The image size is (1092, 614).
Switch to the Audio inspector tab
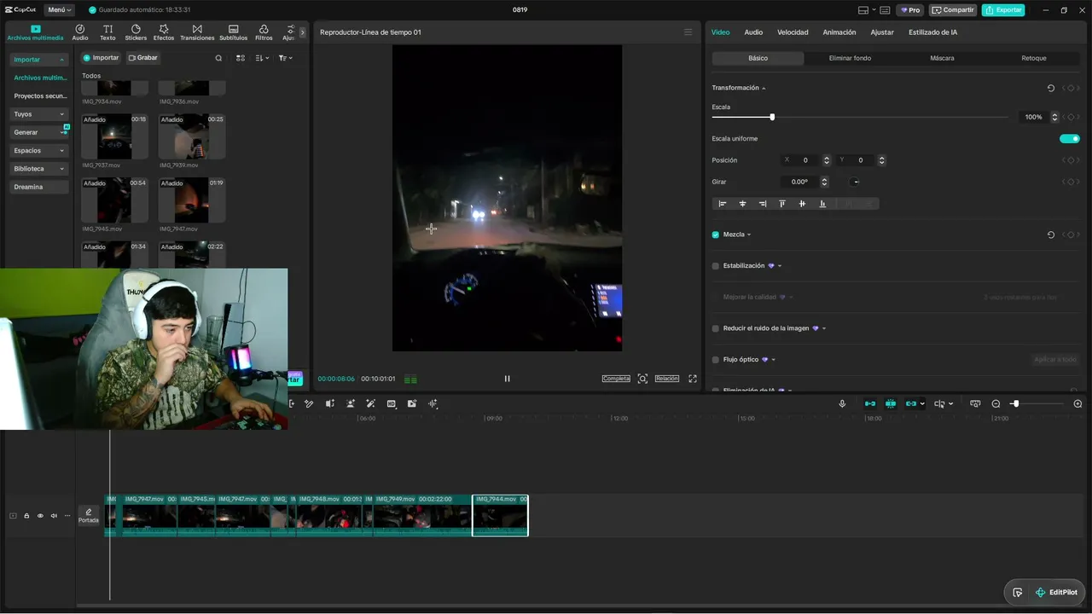[x=753, y=32]
